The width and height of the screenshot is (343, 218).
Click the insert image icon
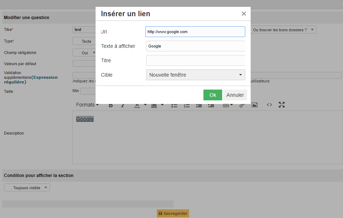(254, 105)
